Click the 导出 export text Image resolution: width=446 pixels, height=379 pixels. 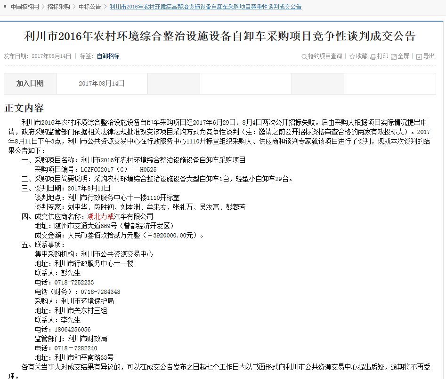tap(429, 56)
